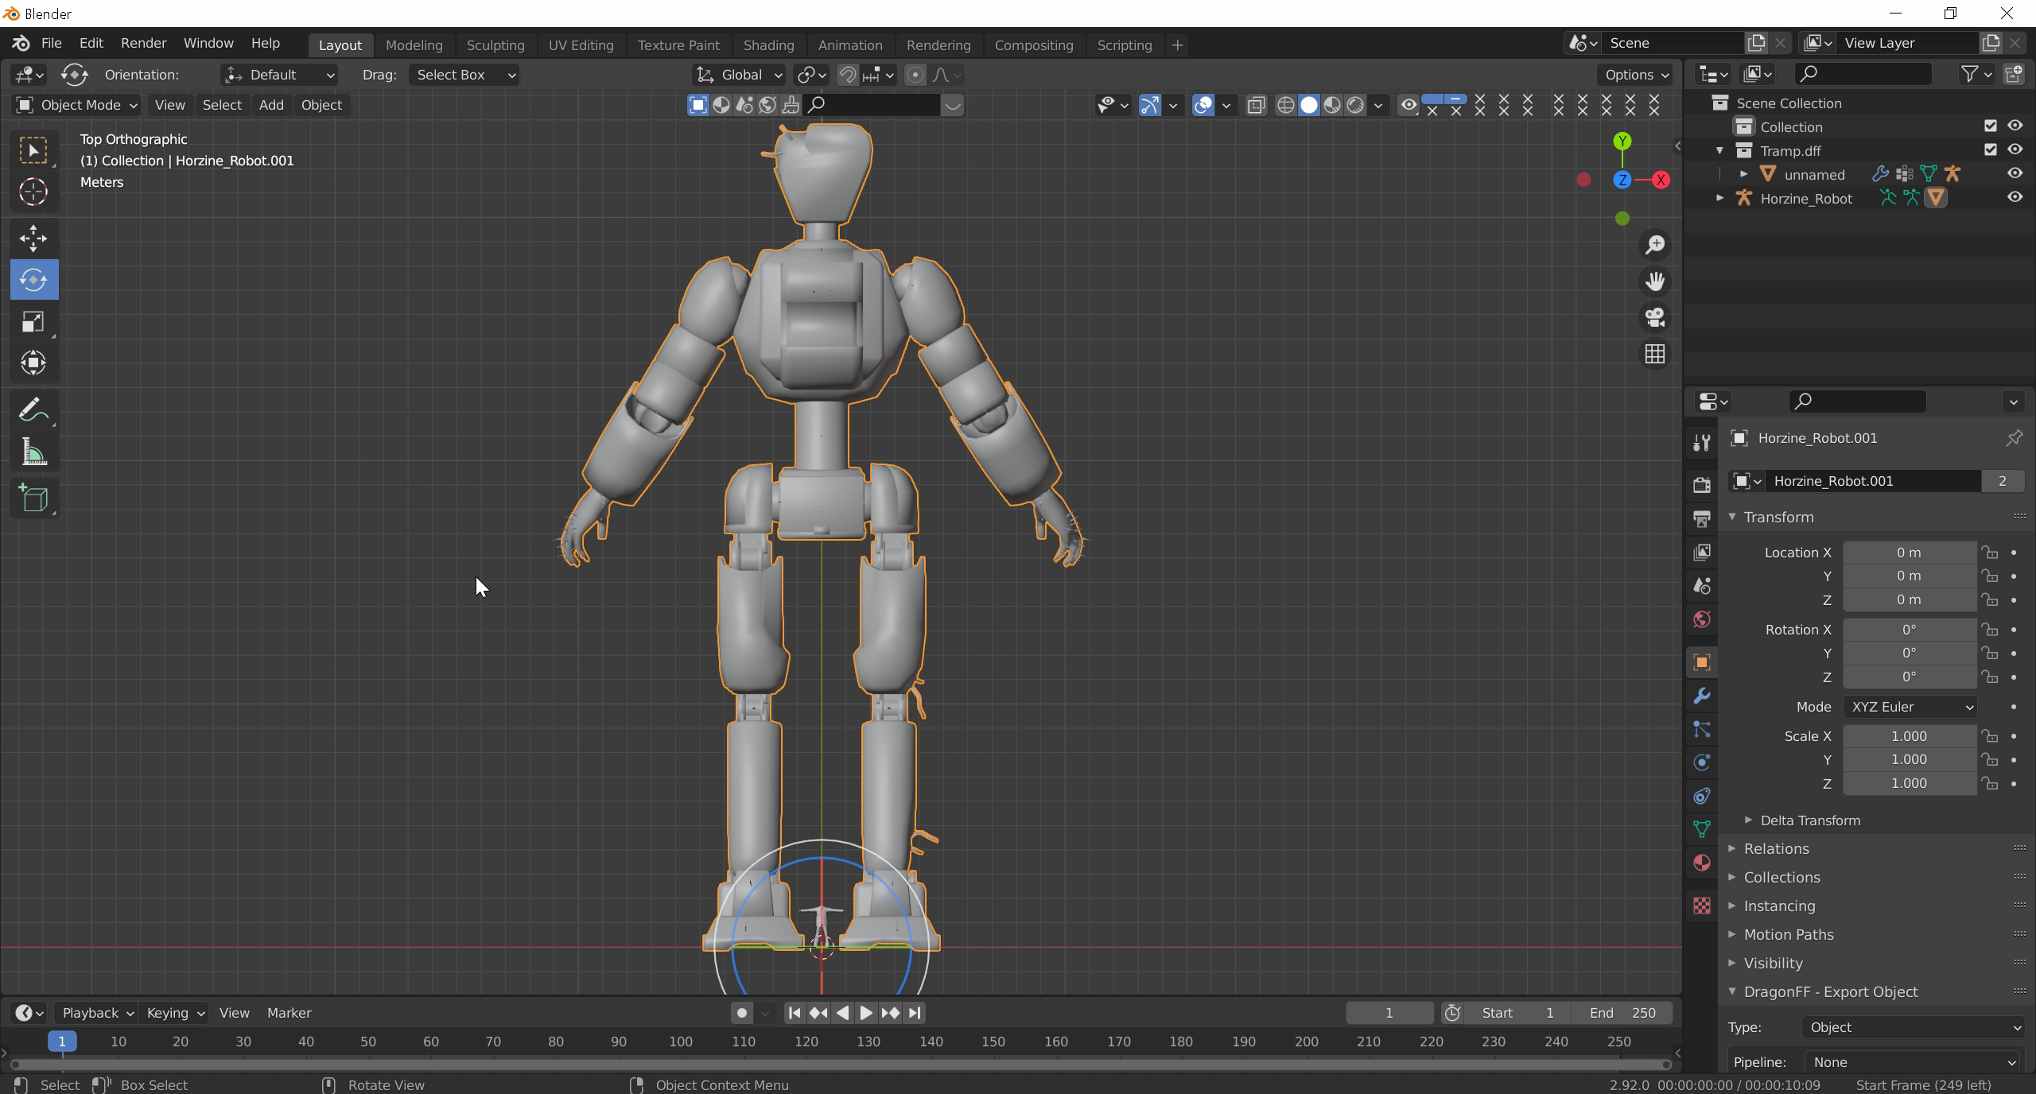The image size is (2036, 1094).
Task: Select the 3D Cursor tool
Action: click(33, 192)
